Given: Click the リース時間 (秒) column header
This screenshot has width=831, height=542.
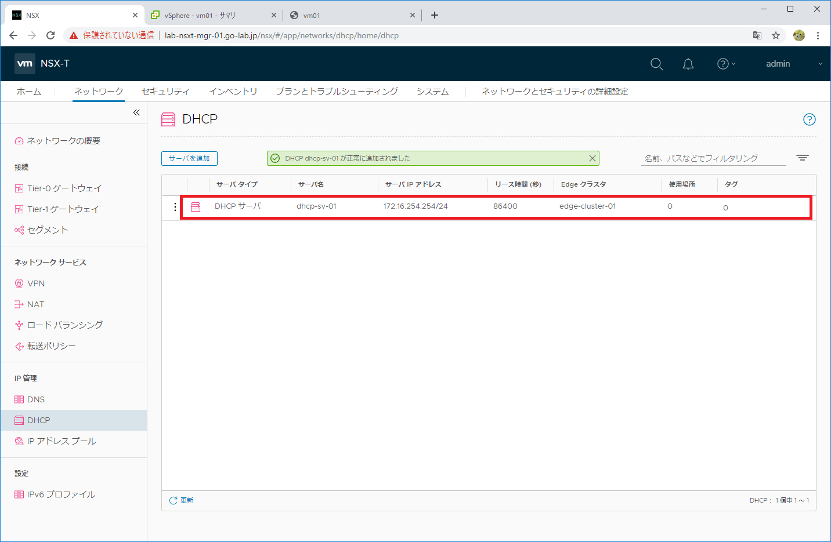Looking at the screenshot, I should tap(518, 184).
